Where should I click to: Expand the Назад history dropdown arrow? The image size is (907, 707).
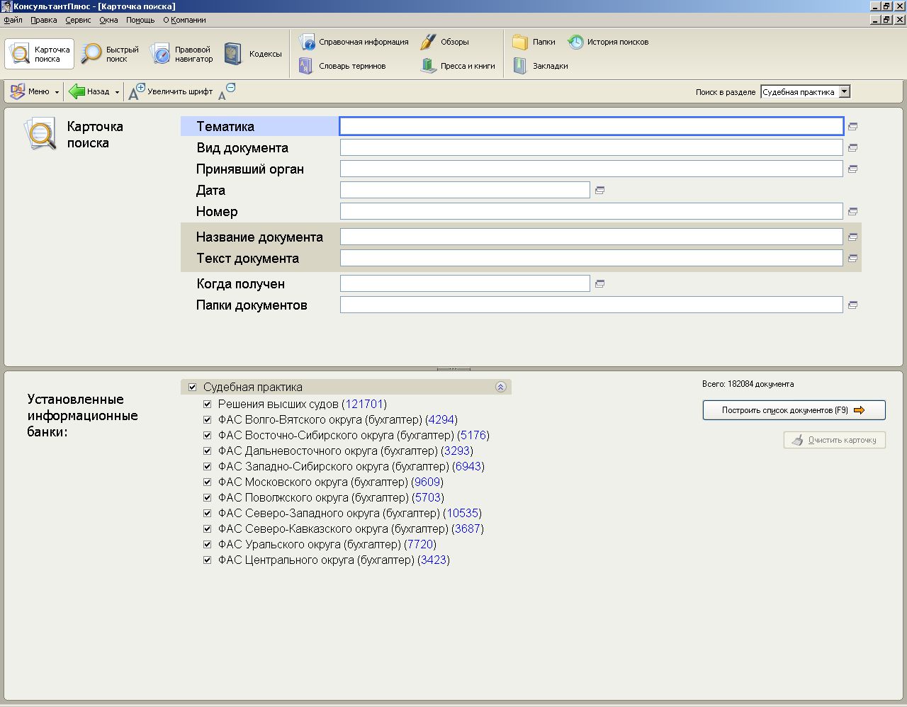117,92
